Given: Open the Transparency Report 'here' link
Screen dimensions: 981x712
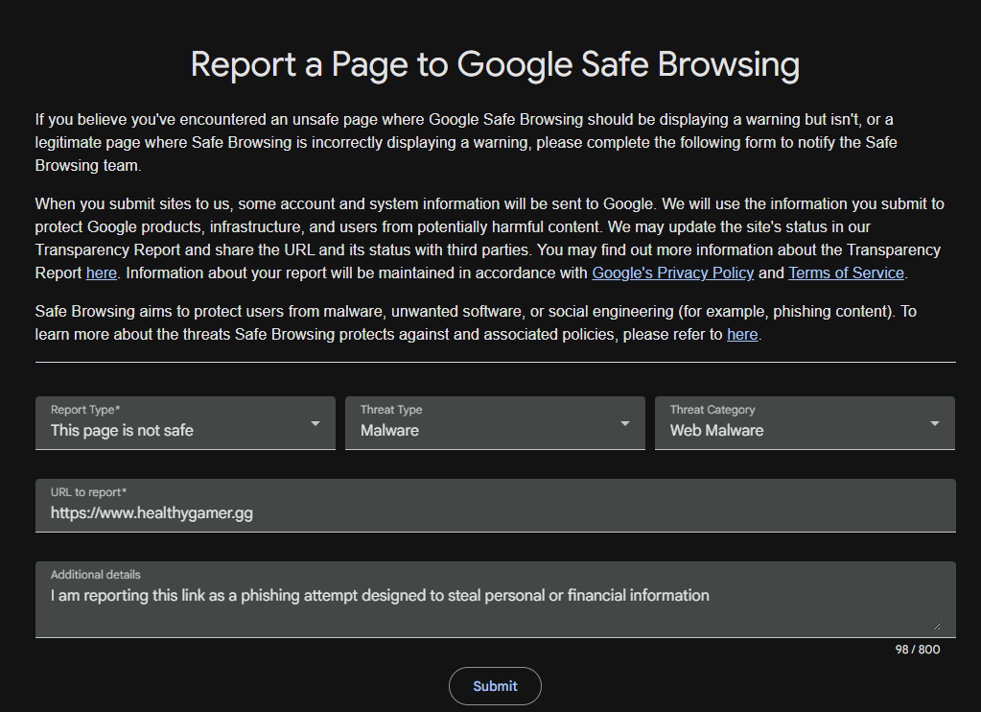Looking at the screenshot, I should (x=102, y=273).
